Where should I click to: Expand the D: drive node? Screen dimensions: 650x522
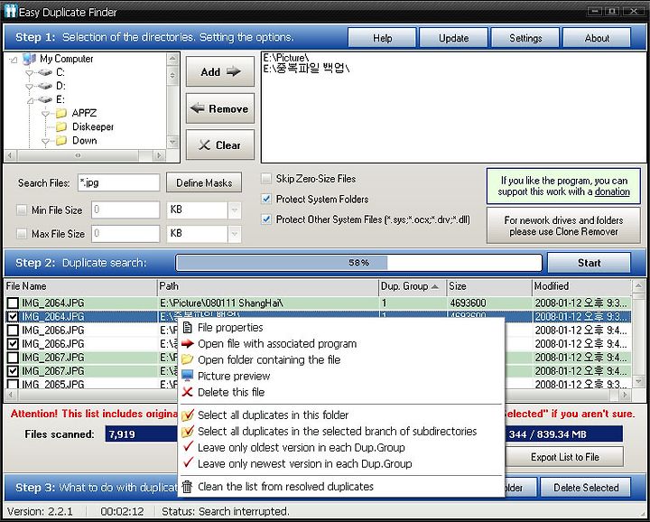[x=29, y=87]
